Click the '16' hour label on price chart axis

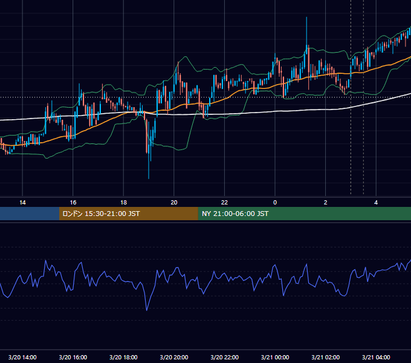tap(73, 203)
